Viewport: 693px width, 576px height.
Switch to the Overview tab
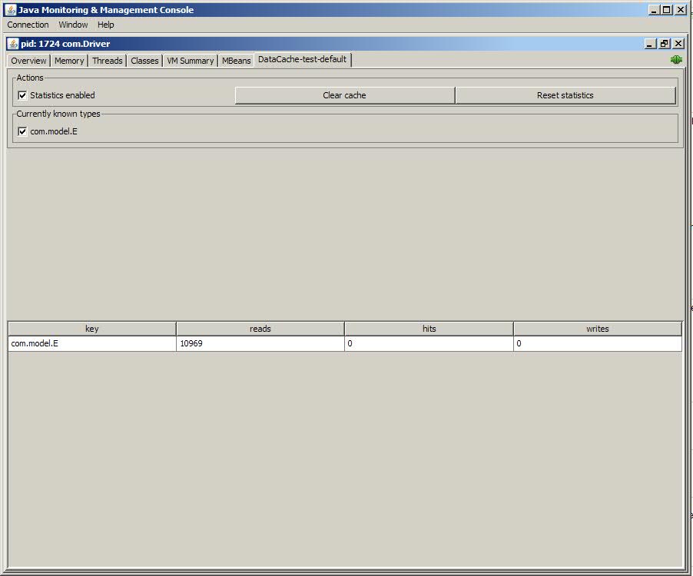[28, 61]
